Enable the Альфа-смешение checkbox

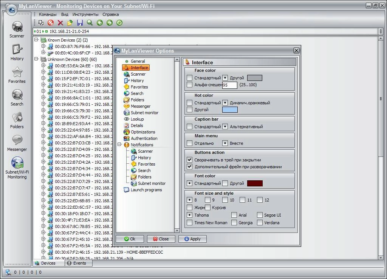click(190, 85)
